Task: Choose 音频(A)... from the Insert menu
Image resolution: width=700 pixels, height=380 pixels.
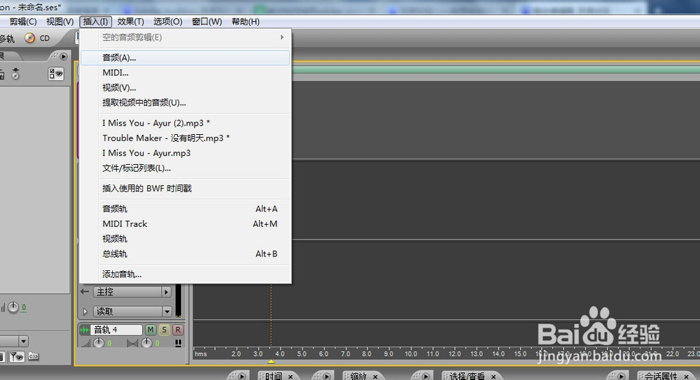Action: click(185, 57)
